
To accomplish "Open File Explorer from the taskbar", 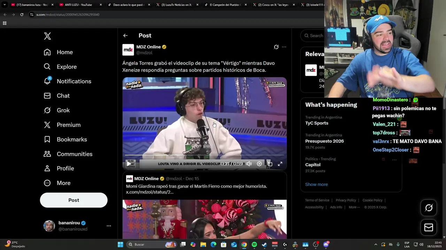I will 203,244.
